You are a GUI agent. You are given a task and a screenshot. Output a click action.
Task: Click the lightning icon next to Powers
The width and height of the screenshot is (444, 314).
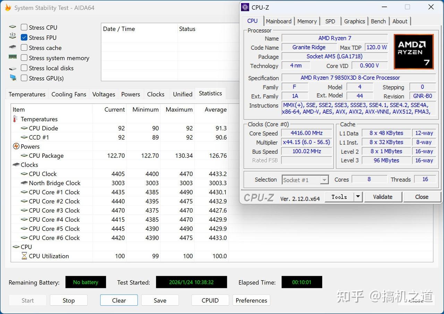[x=16, y=146]
